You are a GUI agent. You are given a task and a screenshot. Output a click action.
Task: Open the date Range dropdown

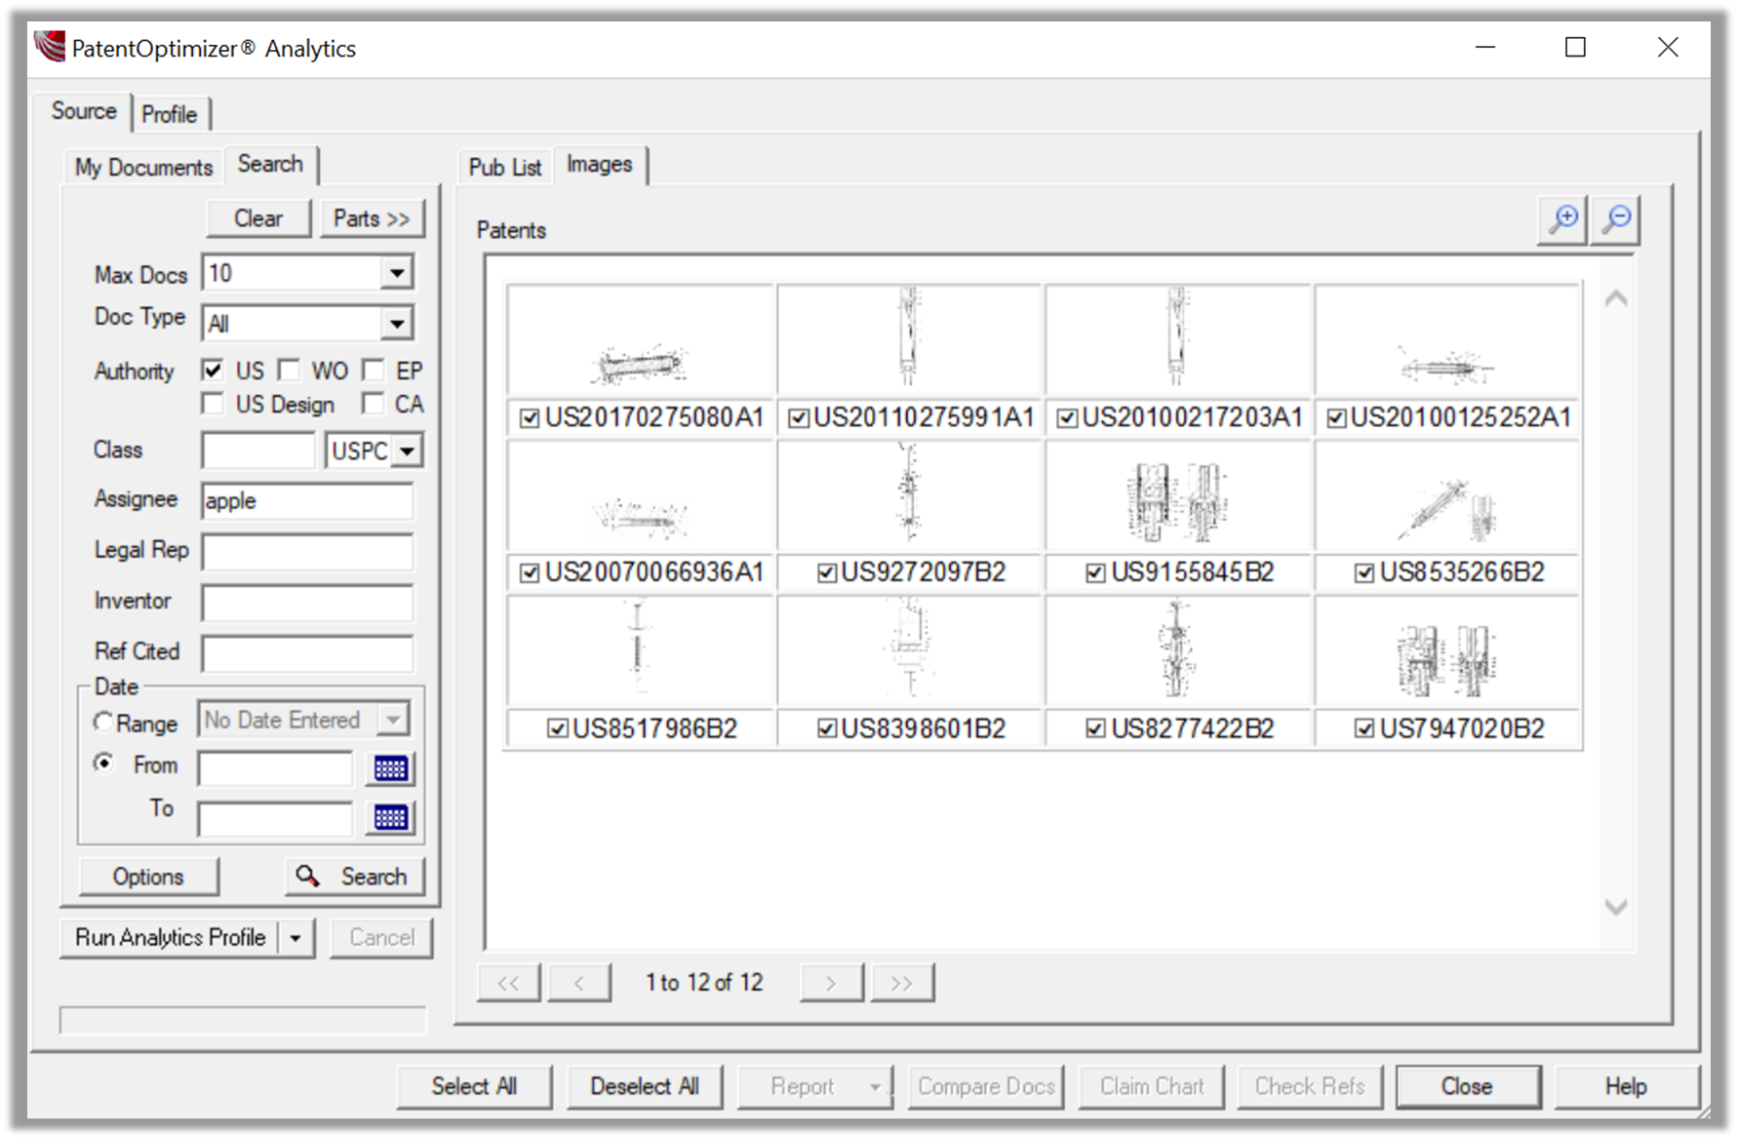pos(393,720)
